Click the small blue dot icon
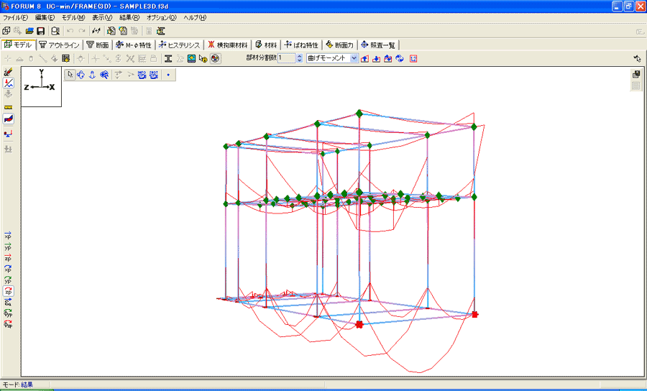This screenshot has height=391, width=647. [168, 75]
